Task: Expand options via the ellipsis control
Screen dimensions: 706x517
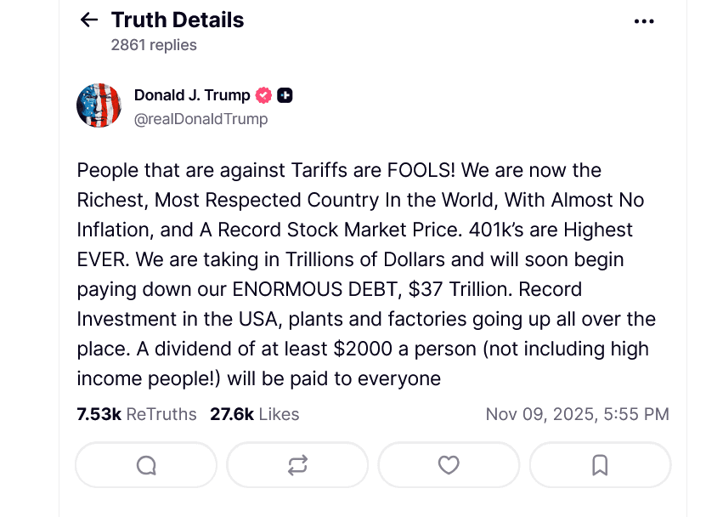Action: click(x=644, y=20)
